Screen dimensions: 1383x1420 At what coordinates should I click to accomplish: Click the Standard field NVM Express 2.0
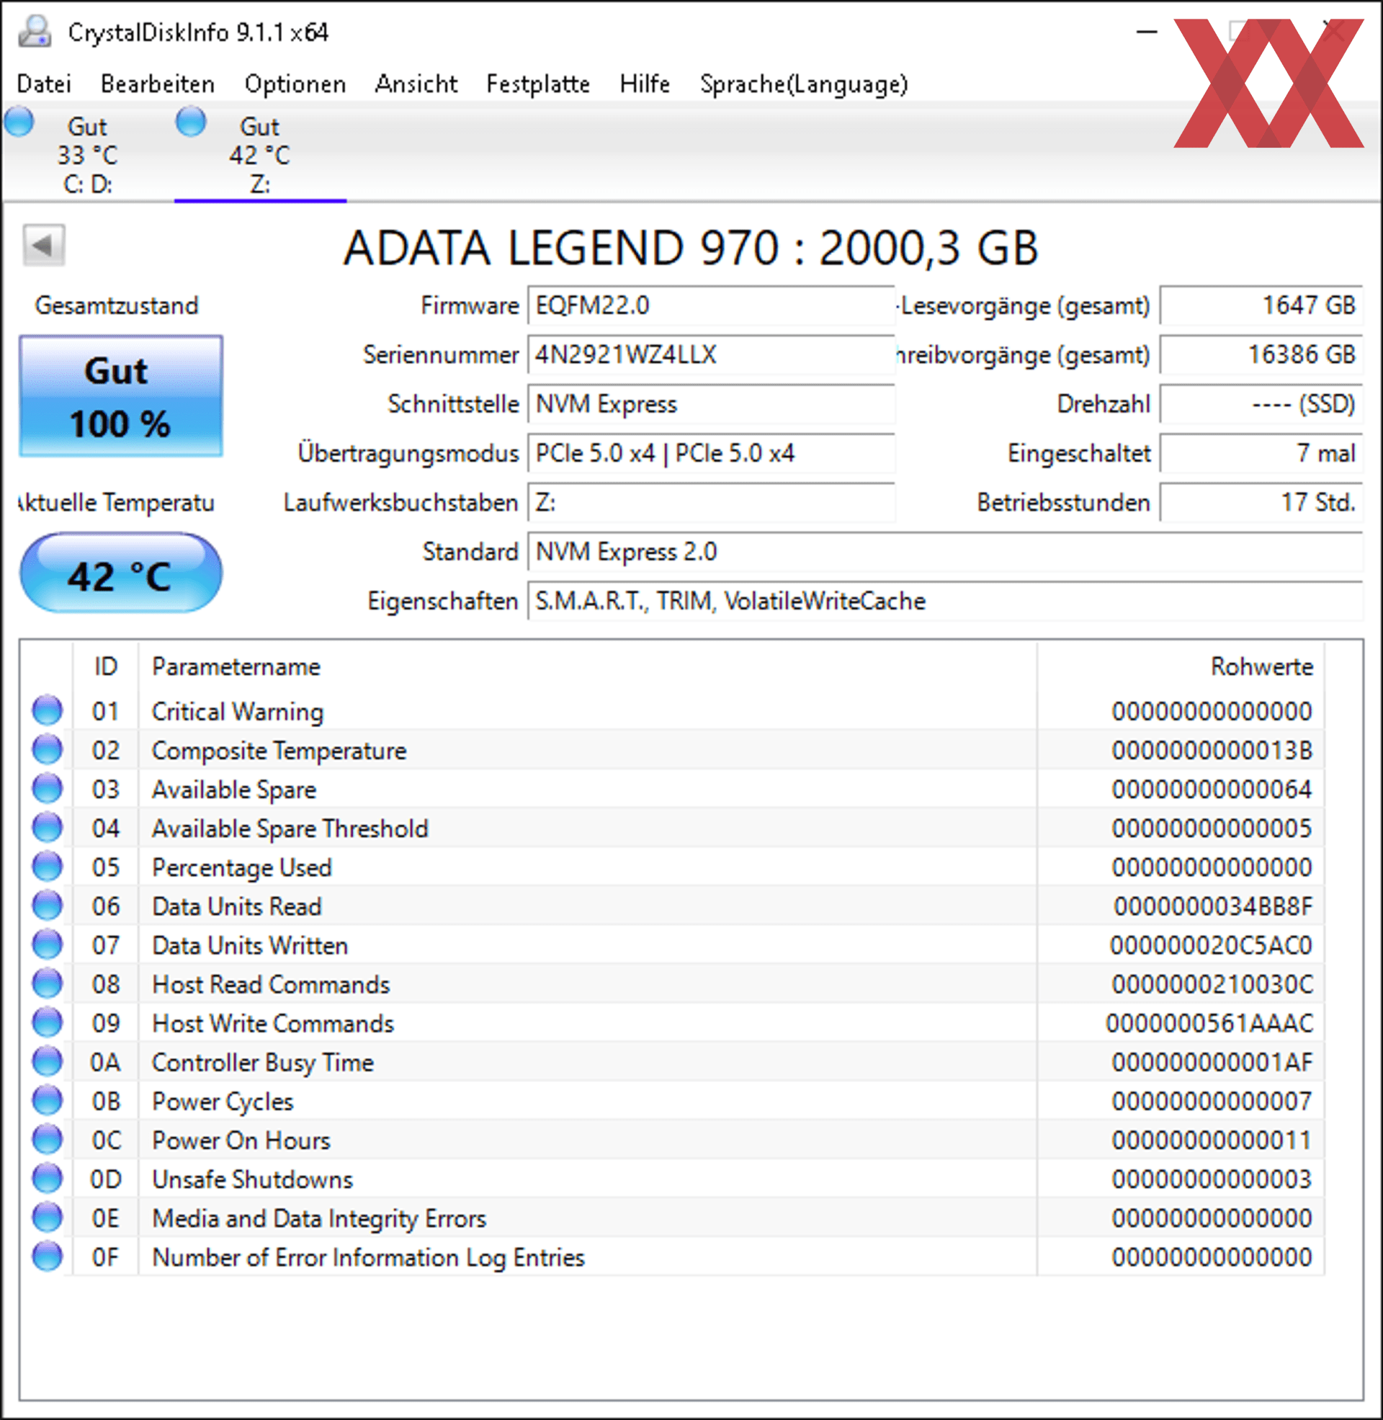click(945, 552)
